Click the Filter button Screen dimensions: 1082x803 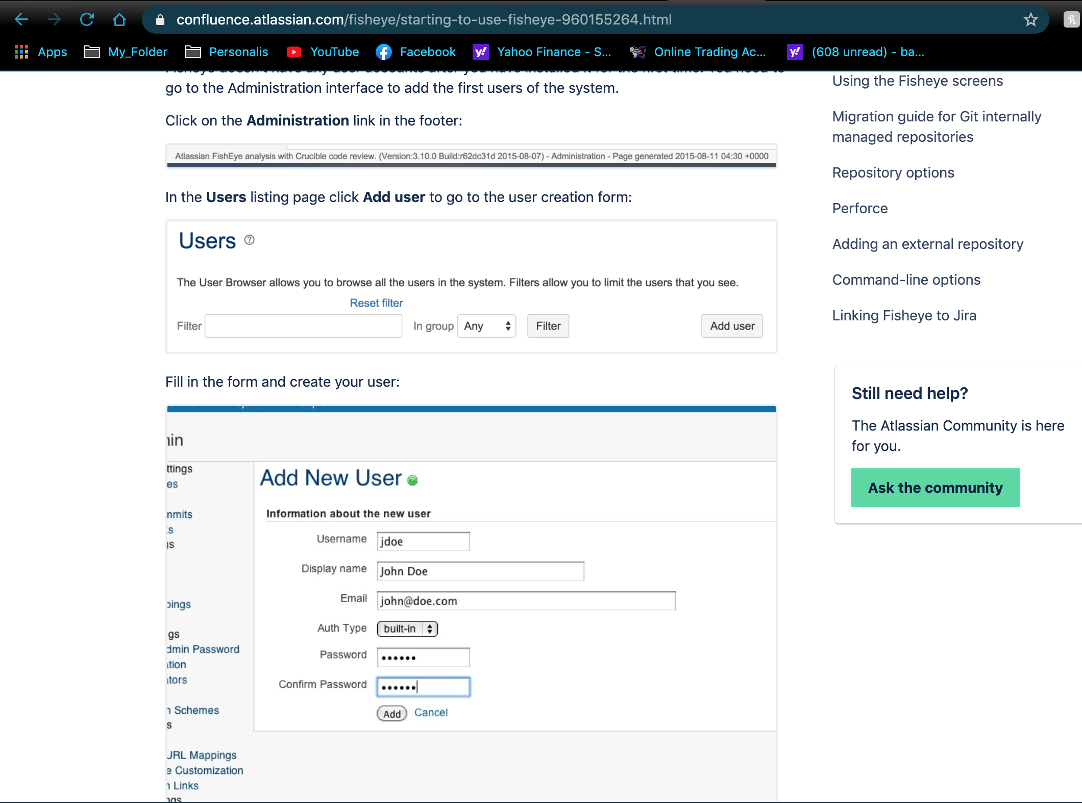tap(548, 326)
